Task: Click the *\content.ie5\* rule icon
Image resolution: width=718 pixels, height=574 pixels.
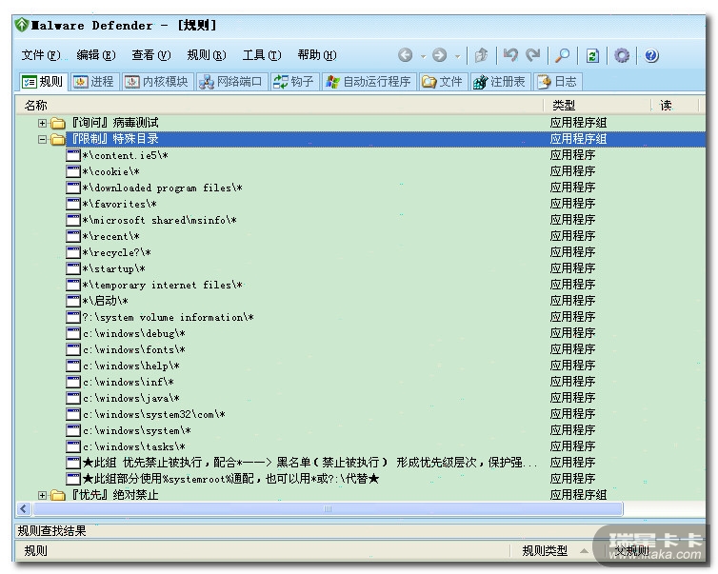Action: [73, 155]
